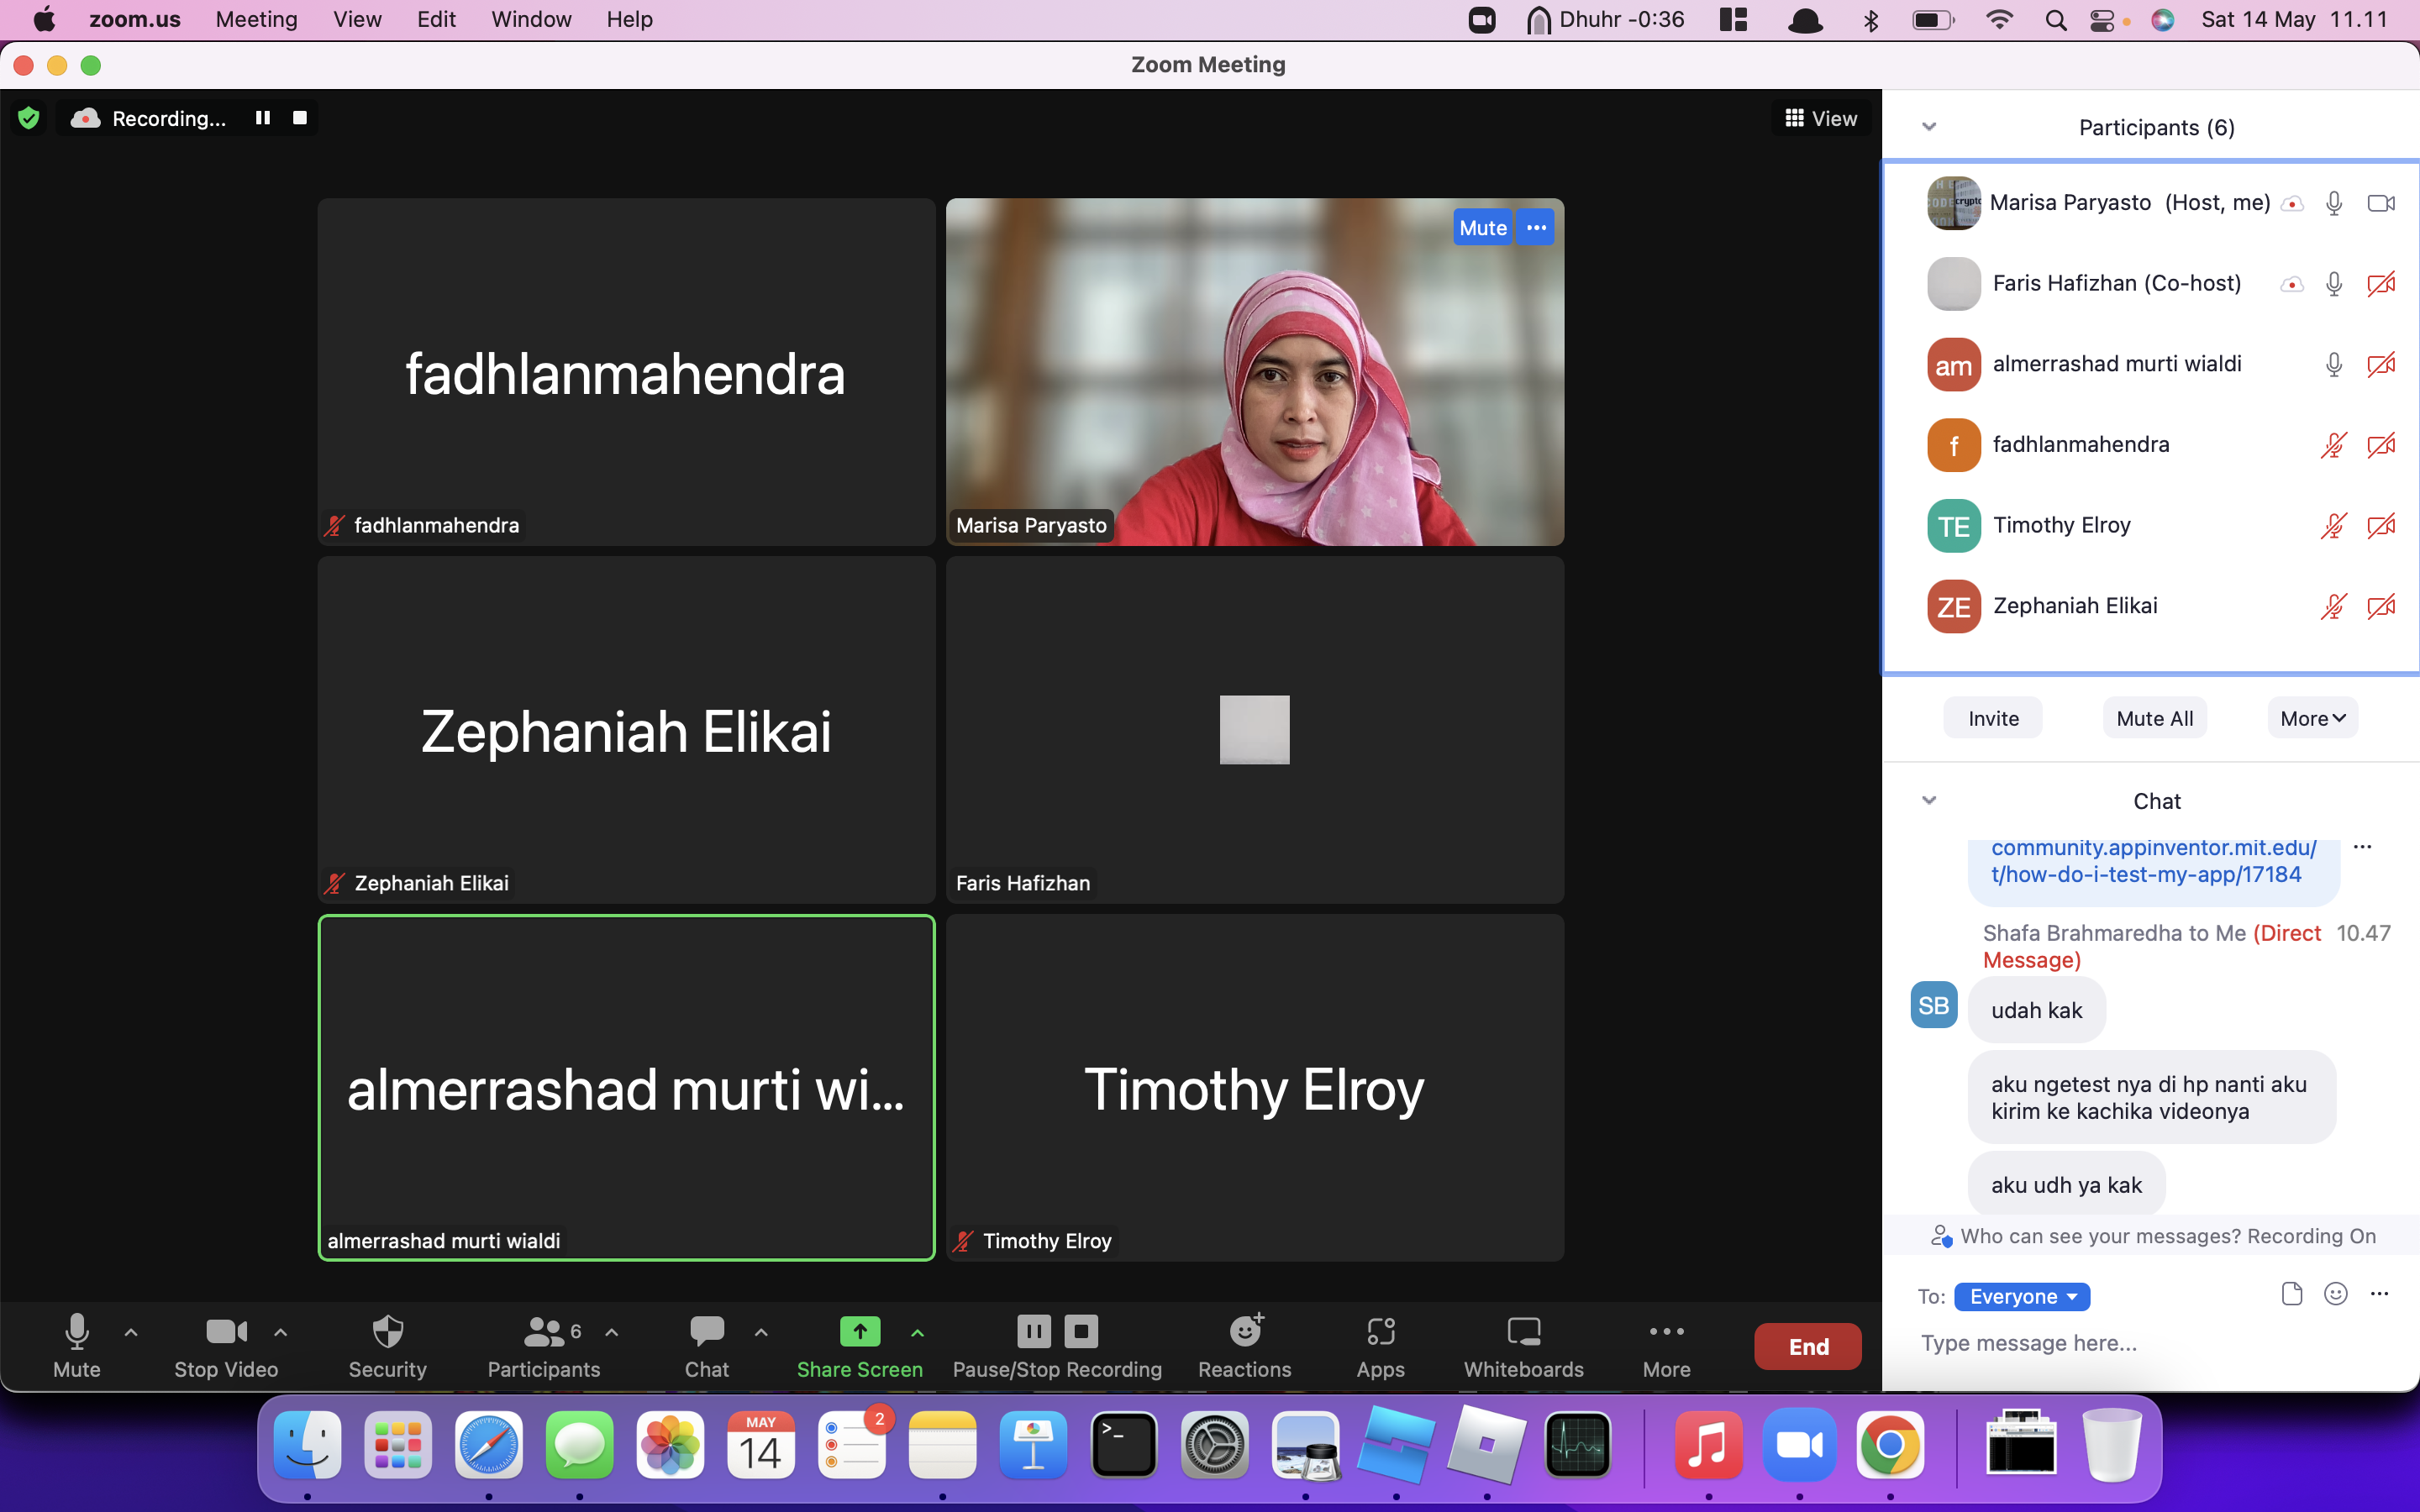Open the View layout options
This screenshot has height=1512, width=2420.
click(x=1821, y=118)
